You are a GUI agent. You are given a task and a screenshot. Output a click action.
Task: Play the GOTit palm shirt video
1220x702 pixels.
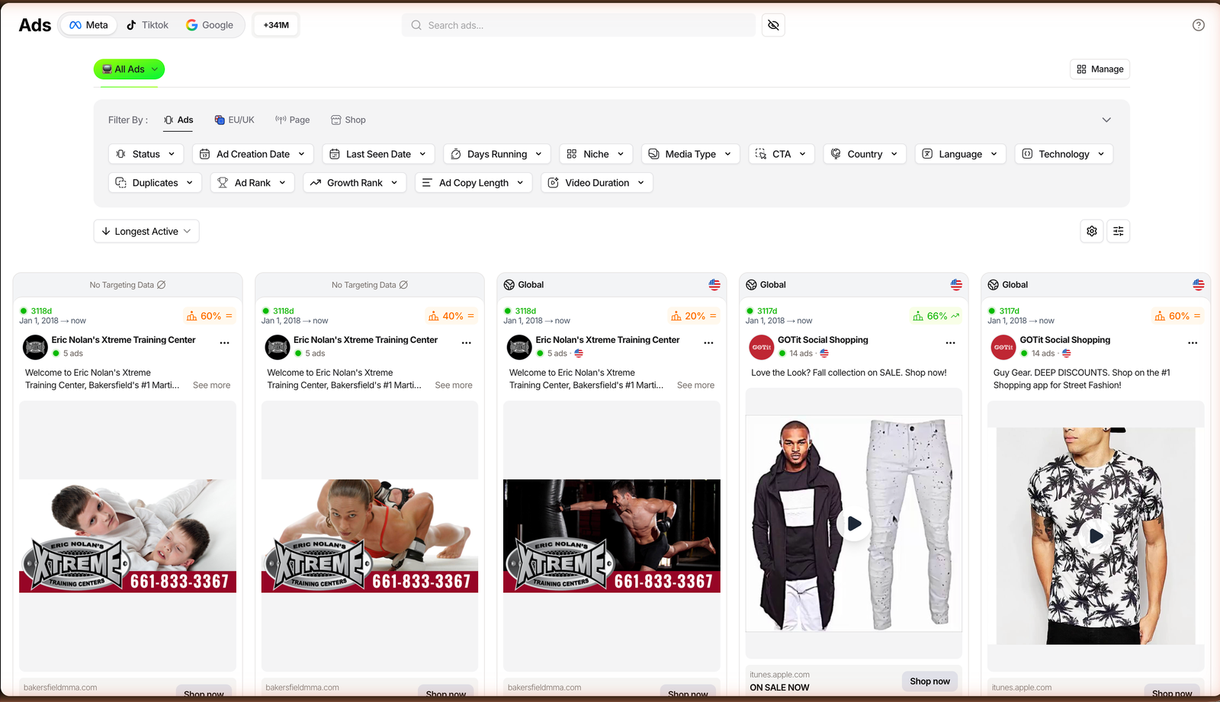[x=1096, y=536]
